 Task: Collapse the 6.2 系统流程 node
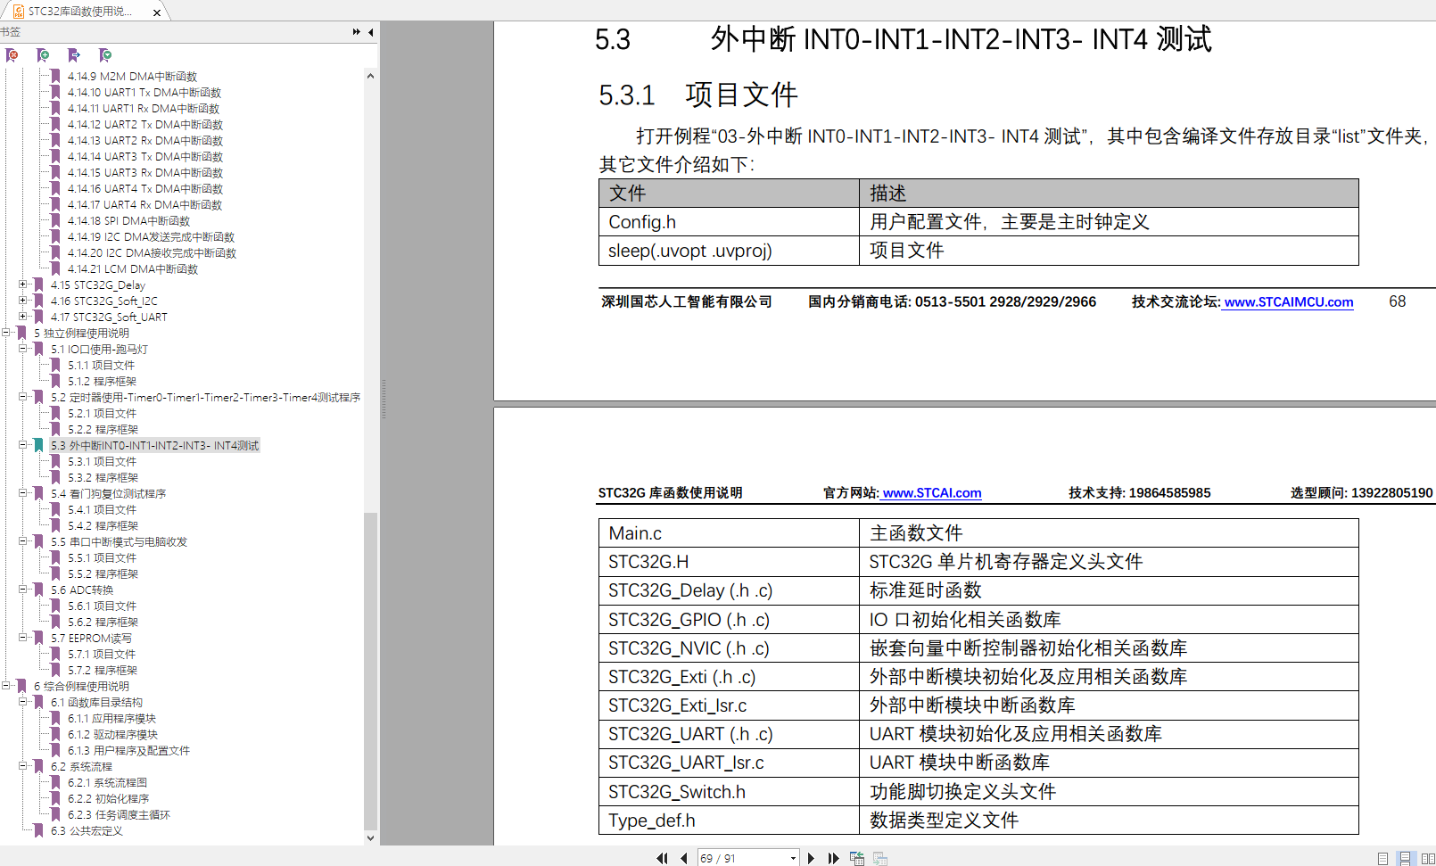[x=22, y=766]
